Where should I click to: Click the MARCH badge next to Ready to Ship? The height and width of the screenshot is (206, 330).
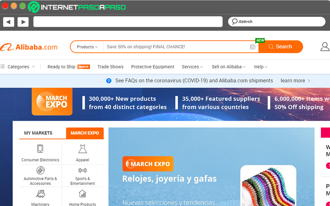tap(84, 67)
